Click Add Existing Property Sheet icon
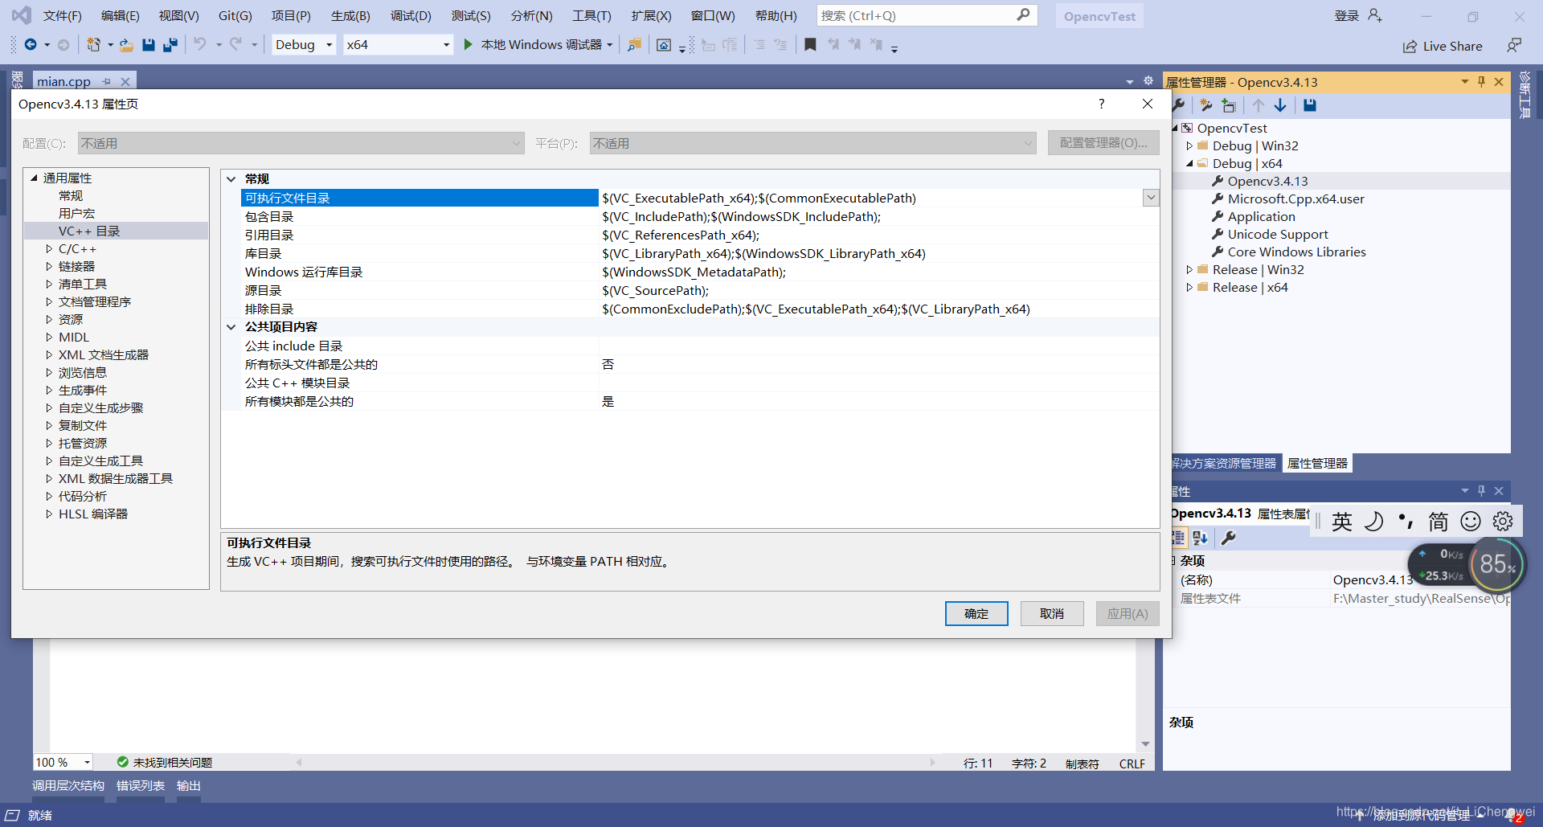Viewport: 1543px width, 827px height. [1229, 105]
